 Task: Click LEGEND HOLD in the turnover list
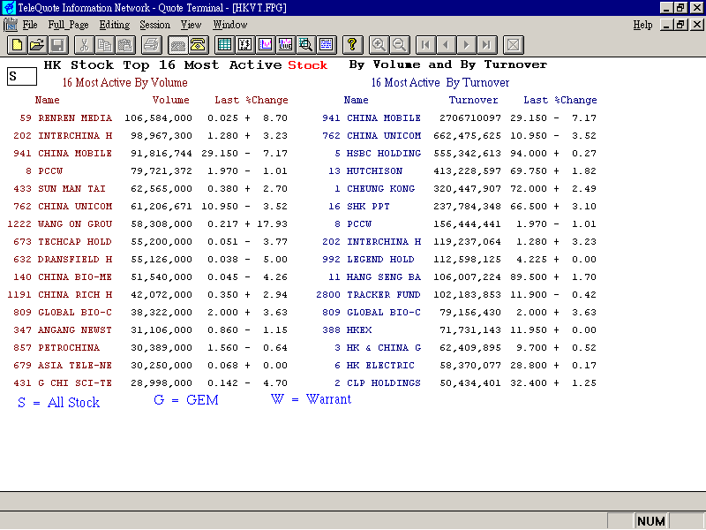380,259
